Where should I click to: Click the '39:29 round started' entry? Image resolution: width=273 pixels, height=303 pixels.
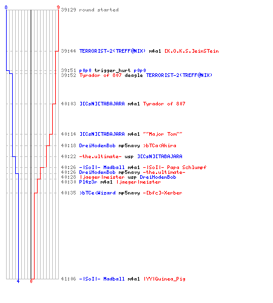(x=90, y=10)
